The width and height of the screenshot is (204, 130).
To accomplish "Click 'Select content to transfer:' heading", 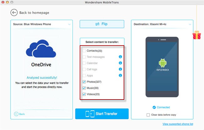I will pyautogui.click(x=102, y=42).
